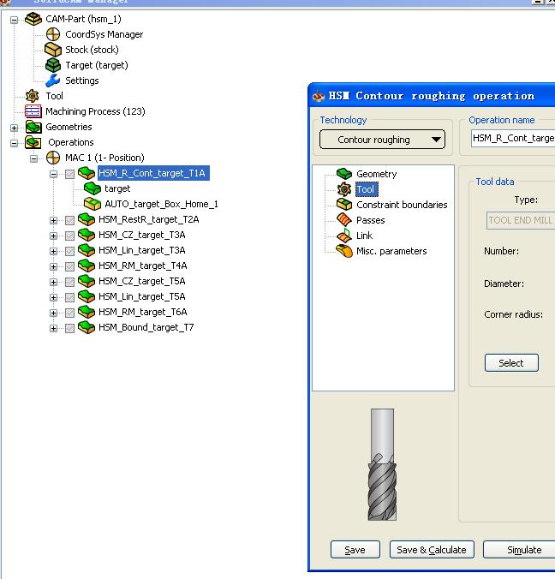
Task: Collapse the CAM-Part (hsm_1) tree node
Action: coord(14,20)
